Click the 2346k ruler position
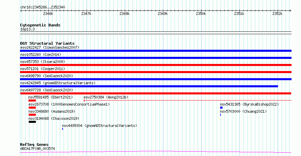 click(x=48, y=14)
